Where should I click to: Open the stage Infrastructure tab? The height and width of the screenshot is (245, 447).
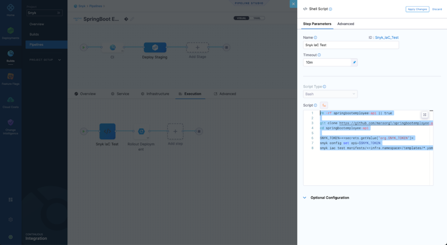click(x=155, y=94)
